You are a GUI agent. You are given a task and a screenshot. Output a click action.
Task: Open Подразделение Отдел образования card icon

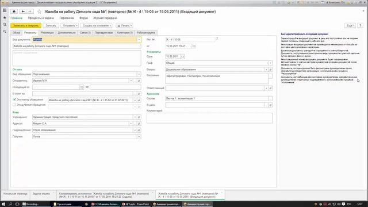click(x=139, y=131)
